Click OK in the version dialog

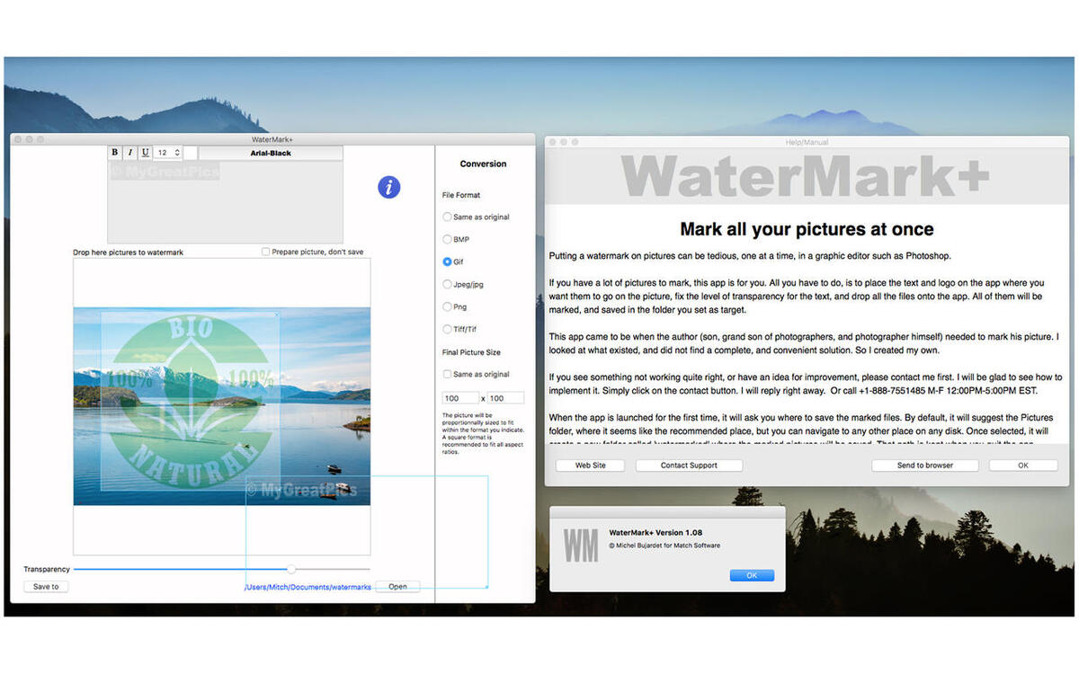752,575
